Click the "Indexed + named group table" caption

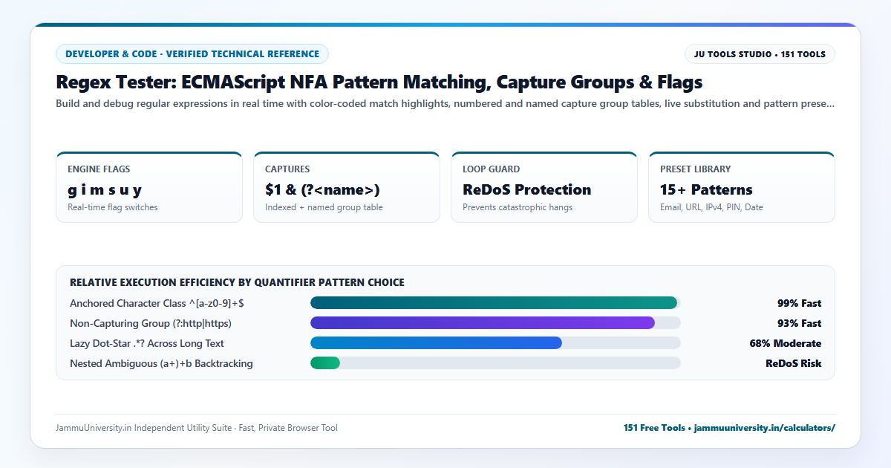click(x=324, y=207)
